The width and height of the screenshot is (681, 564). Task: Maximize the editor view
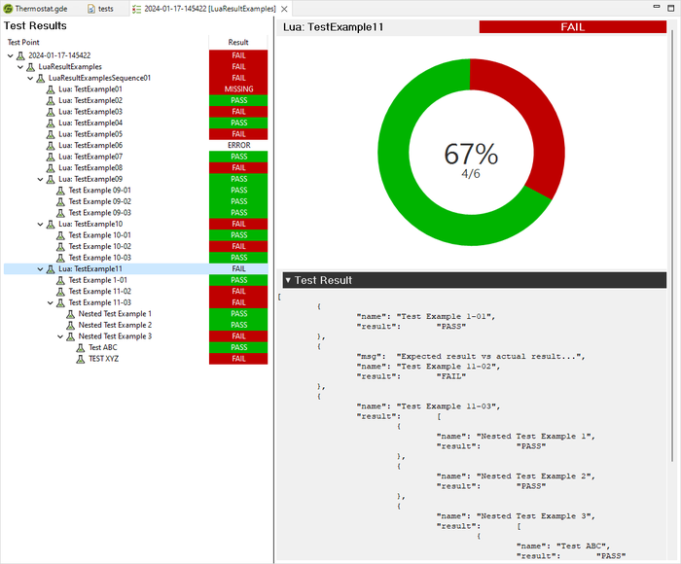tap(670, 8)
